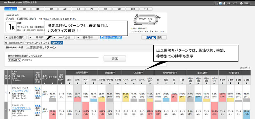255x119 pixels.
Task: Select the large text size icon
Action: [224, 3]
